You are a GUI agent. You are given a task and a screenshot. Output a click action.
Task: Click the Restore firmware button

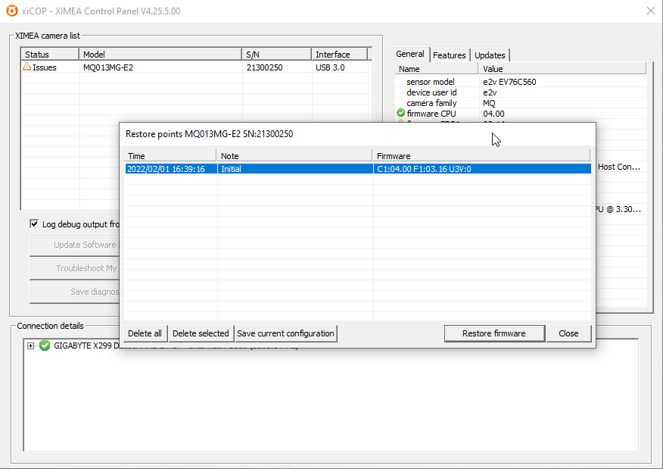pyautogui.click(x=494, y=333)
